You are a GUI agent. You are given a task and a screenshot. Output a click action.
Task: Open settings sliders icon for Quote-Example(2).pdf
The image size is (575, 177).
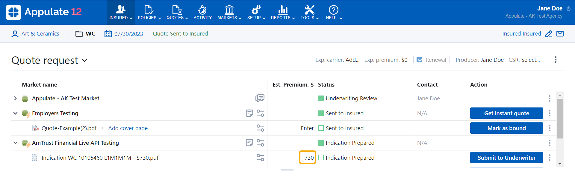260,128
